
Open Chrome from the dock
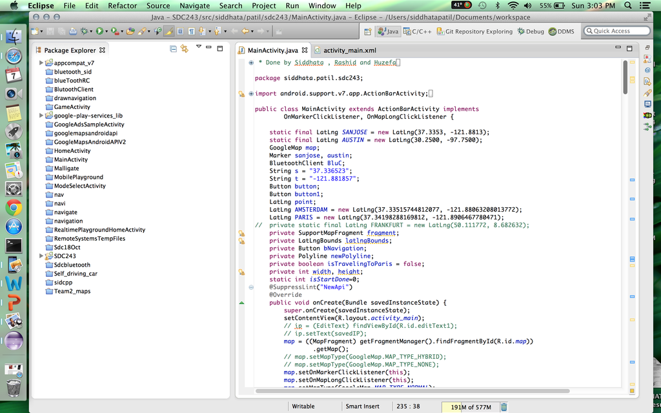pos(14,208)
